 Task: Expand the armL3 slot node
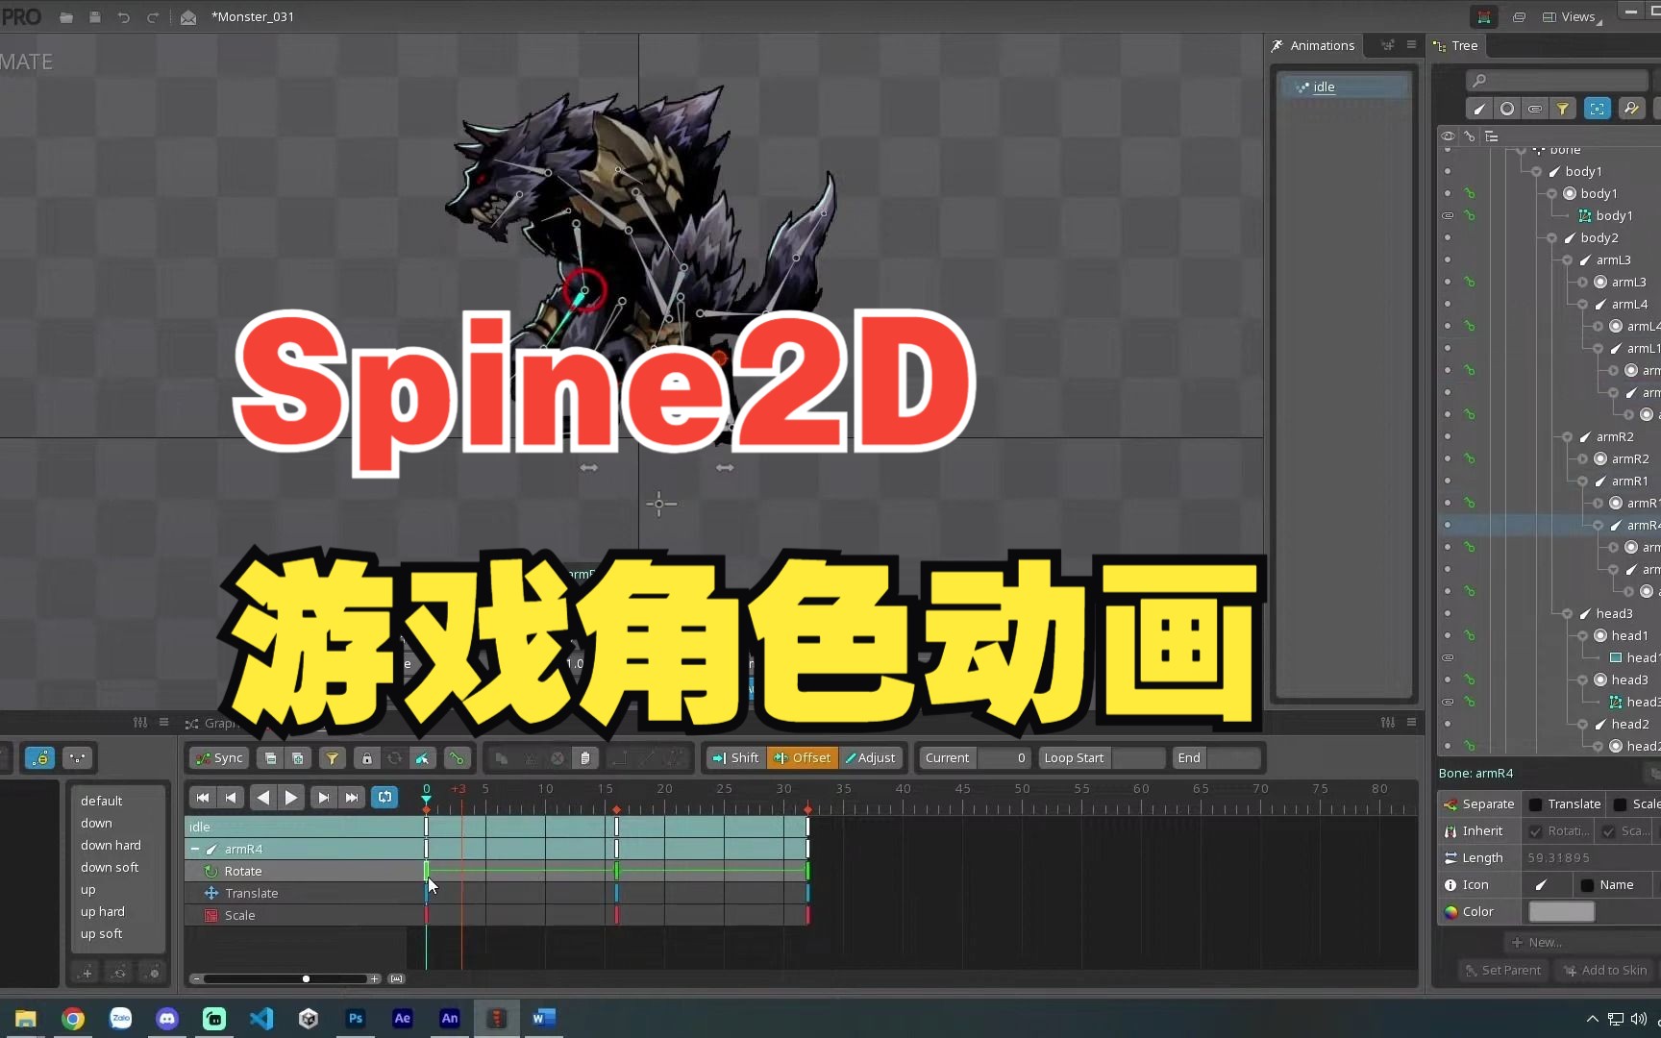click(x=1582, y=283)
